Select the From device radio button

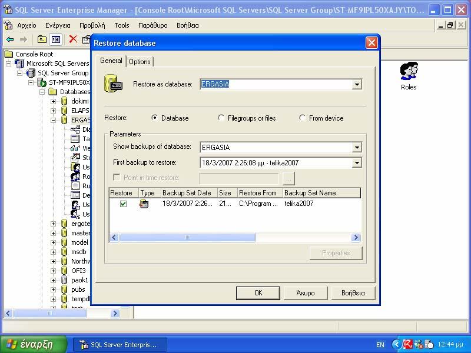[302, 118]
